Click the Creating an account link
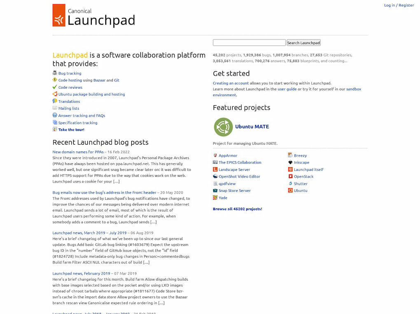This screenshot has width=420, height=314. [231, 83]
